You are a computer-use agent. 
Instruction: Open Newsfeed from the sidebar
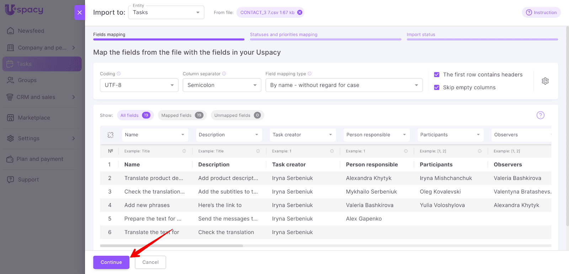(31, 31)
